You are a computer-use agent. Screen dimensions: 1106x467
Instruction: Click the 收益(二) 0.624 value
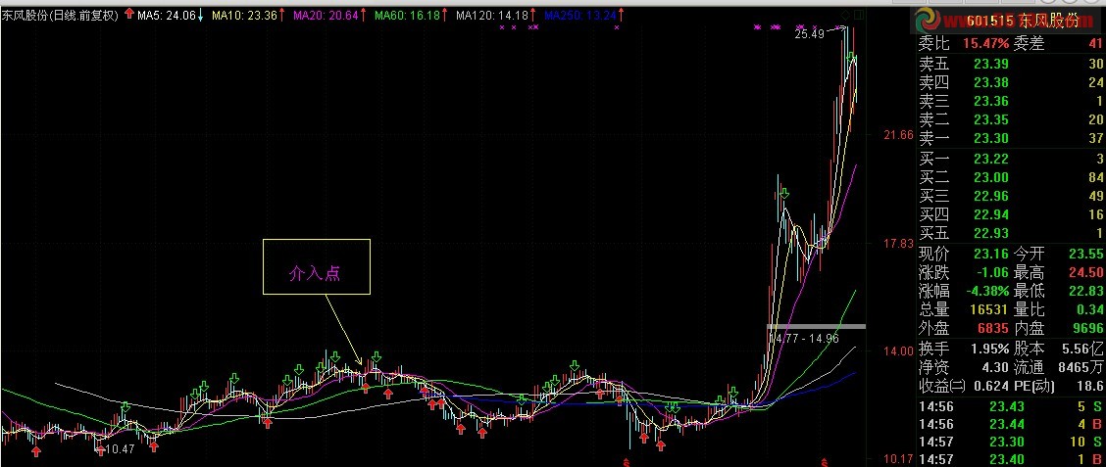click(x=991, y=386)
